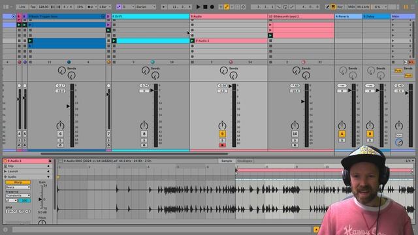Screen dimensions: 418x235
Task: Click the pan knob on track 8 Drift
Action: tap(144, 125)
